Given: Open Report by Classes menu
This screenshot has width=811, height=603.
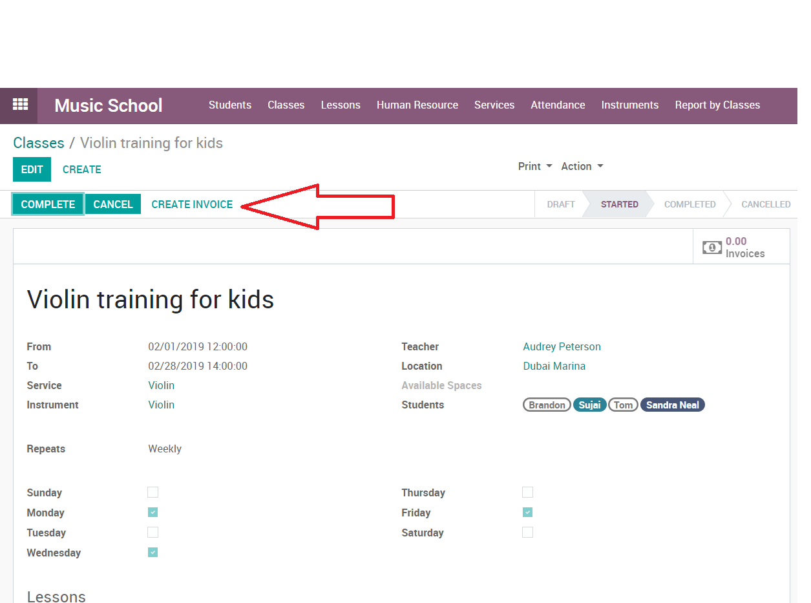Looking at the screenshot, I should [717, 105].
